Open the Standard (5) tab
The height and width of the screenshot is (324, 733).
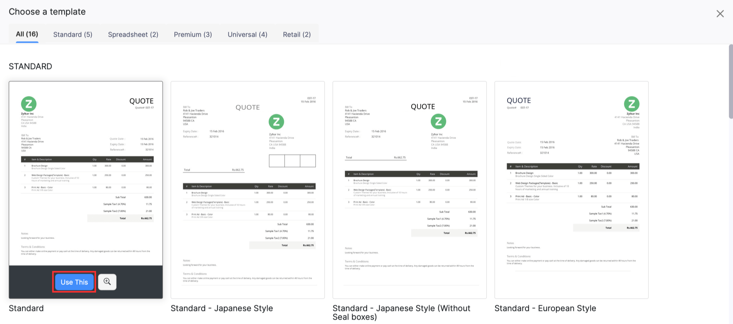tap(73, 35)
